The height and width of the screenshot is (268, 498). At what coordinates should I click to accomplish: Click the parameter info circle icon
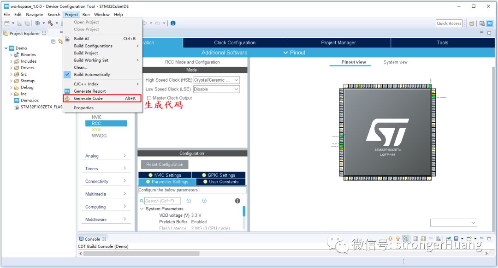click(237, 201)
